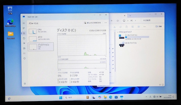This screenshot has height=105, width=181.
Task: Open the network status tray icon
Action: tap(154, 97)
